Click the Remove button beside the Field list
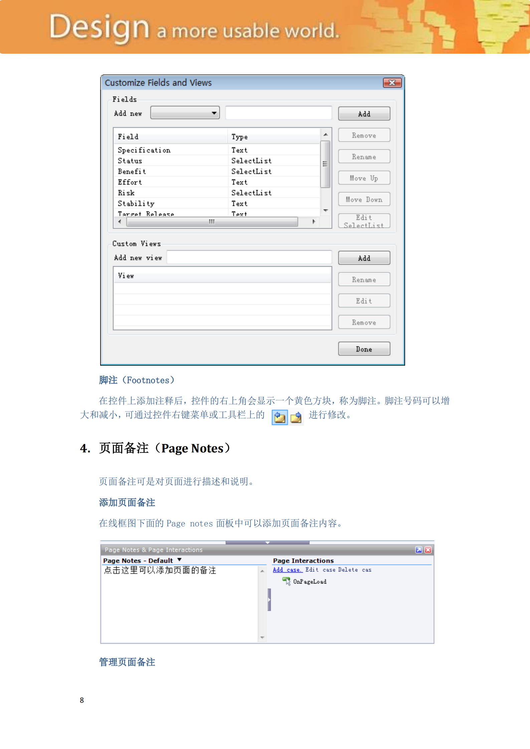This screenshot has height=749, width=530. tap(364, 135)
